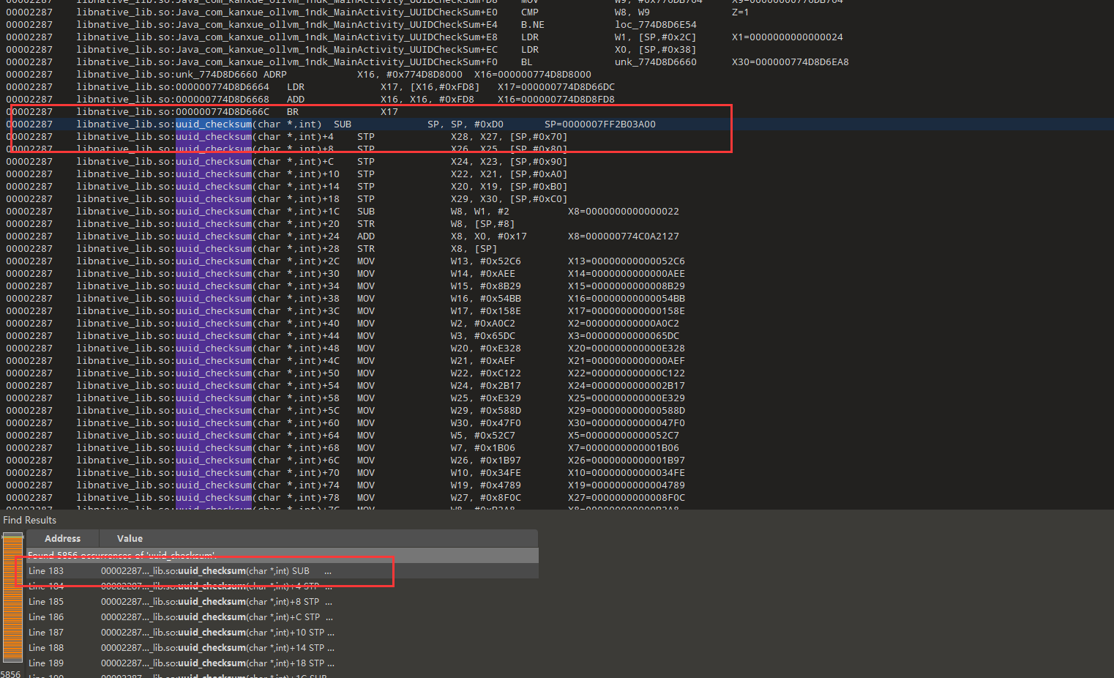Click the X10=00000000000034FE register value
This screenshot has height=678, width=1114.
626,472
